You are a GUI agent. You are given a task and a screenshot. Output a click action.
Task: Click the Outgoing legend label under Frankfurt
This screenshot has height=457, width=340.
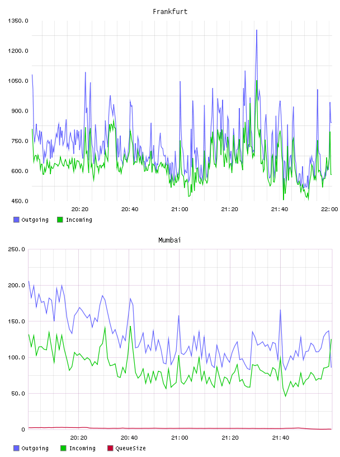[x=35, y=220]
